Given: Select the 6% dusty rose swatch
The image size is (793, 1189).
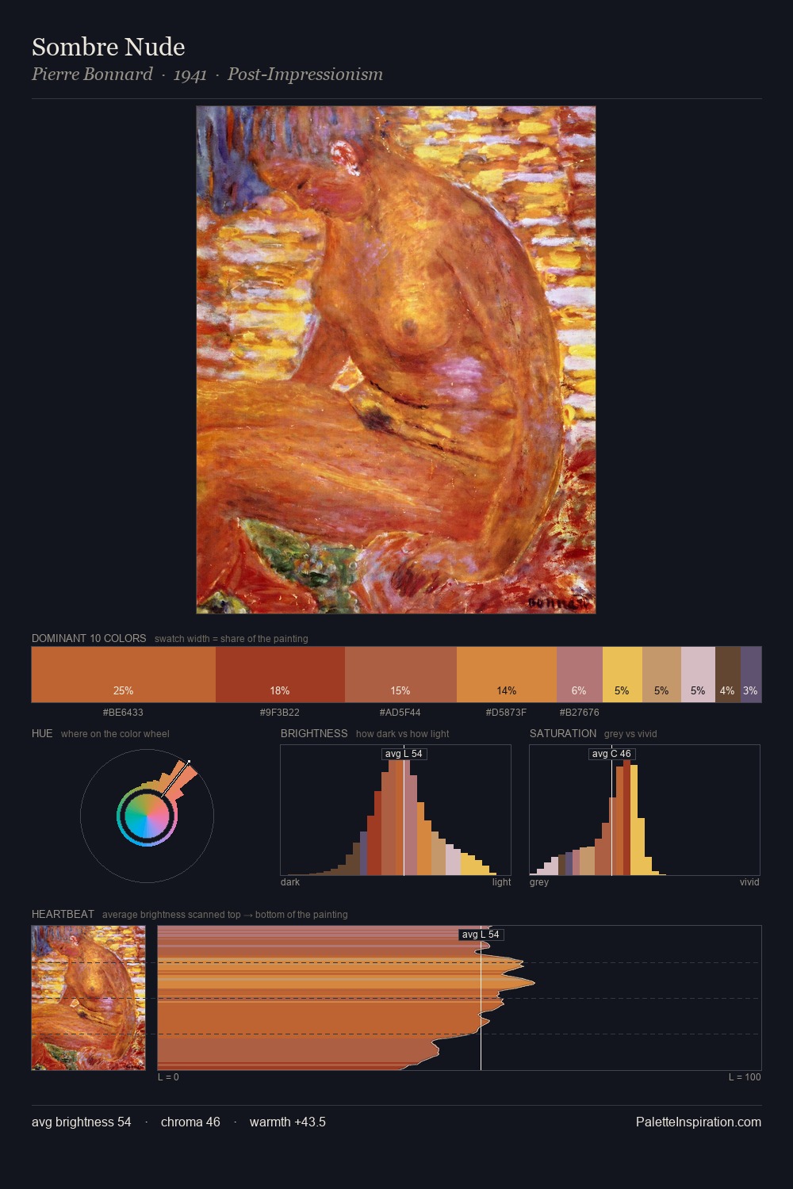Looking at the screenshot, I should [x=580, y=675].
